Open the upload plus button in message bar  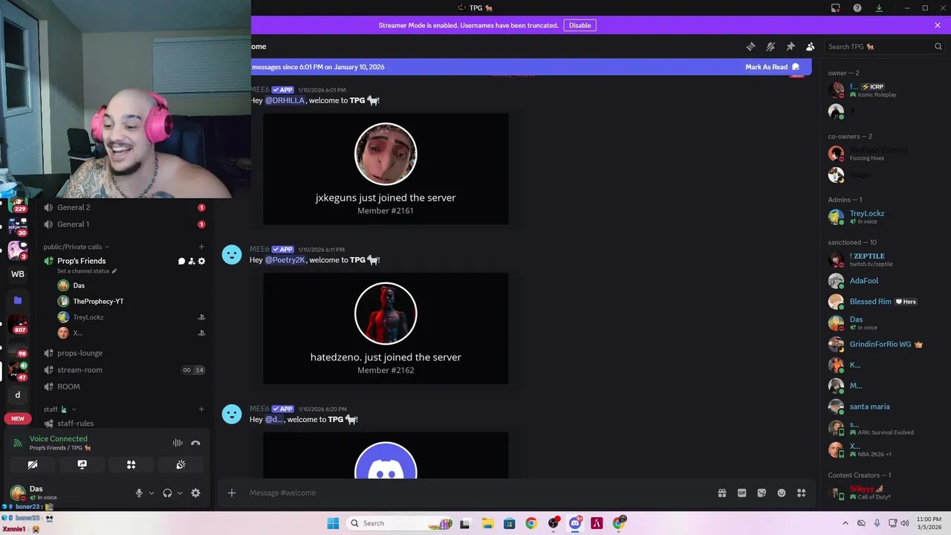[232, 493]
